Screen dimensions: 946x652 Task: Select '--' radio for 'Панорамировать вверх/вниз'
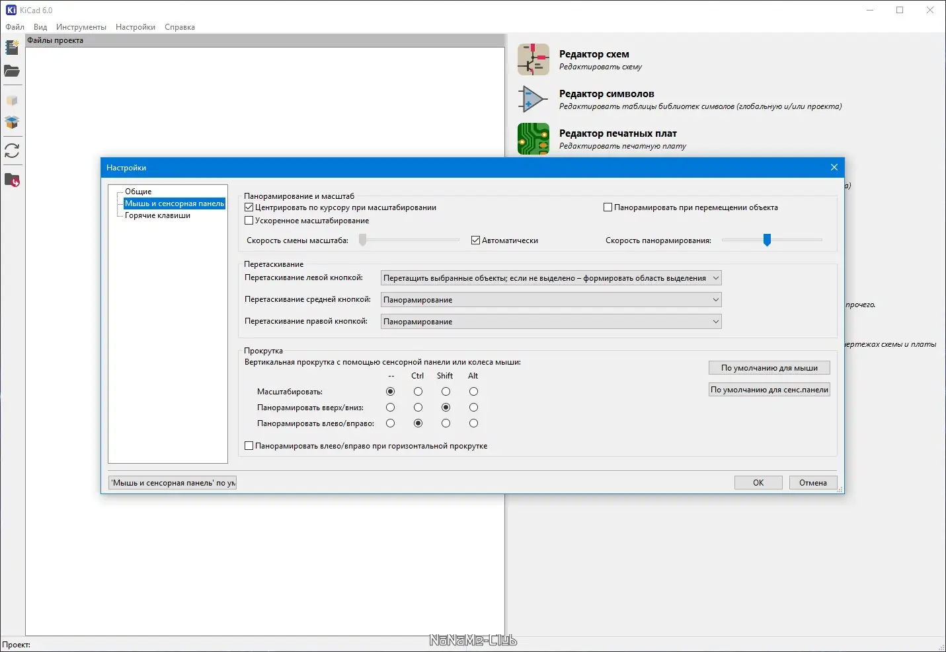tap(390, 408)
